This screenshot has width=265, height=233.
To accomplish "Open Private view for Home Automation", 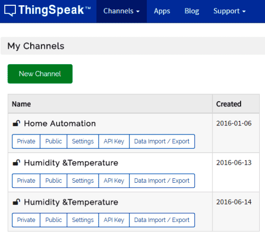I will [x=26, y=141].
